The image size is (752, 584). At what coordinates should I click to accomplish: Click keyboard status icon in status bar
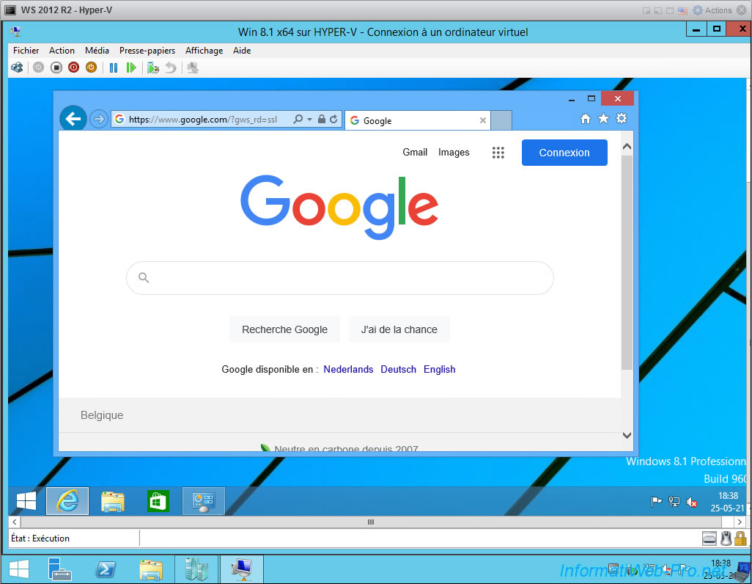click(x=709, y=539)
